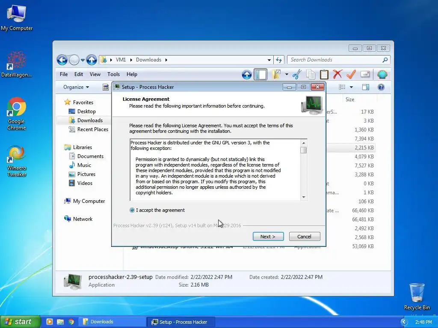Expand the arrow after VM1 in address bar
This screenshot has height=328, width=438.
click(x=131, y=60)
